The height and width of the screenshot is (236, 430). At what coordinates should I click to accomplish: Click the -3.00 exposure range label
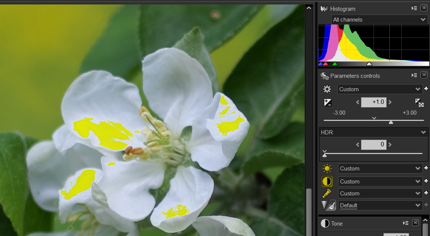coord(339,113)
